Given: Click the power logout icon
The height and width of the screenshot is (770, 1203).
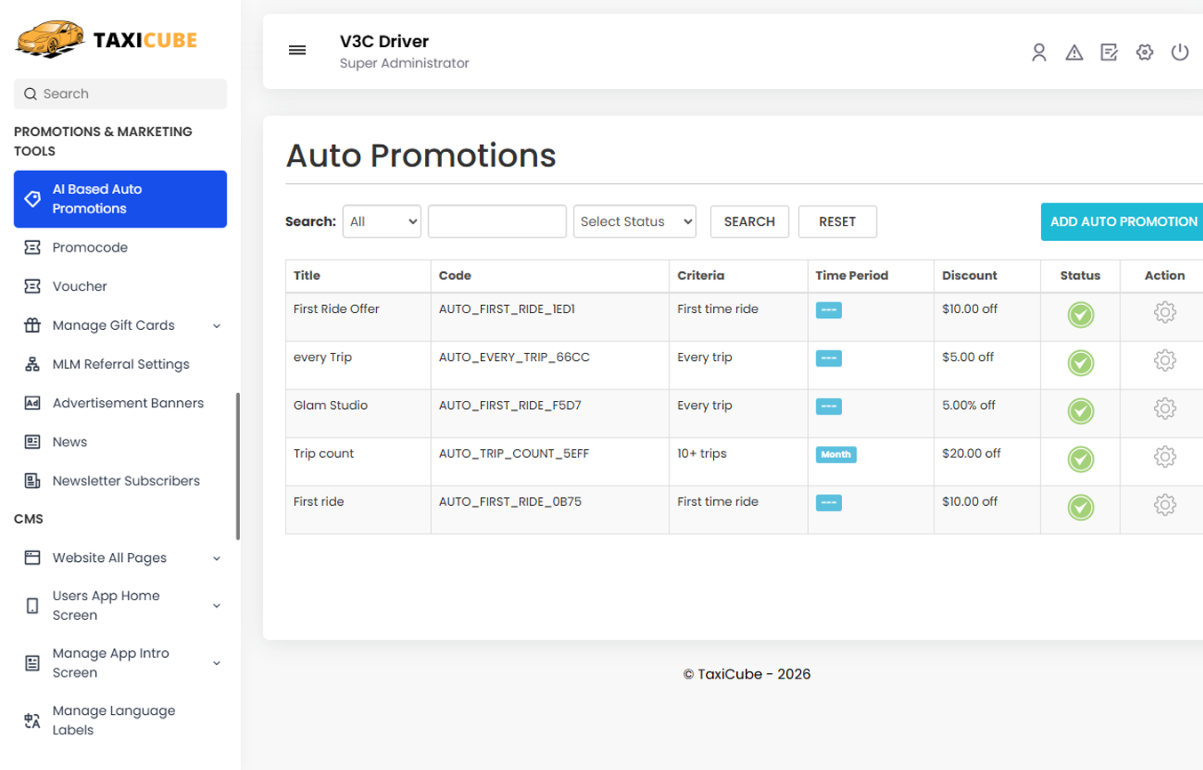Looking at the screenshot, I should (x=1180, y=52).
